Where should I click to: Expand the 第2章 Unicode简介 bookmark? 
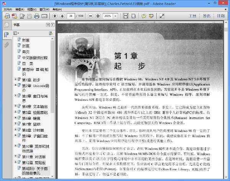click(x=15, y=85)
